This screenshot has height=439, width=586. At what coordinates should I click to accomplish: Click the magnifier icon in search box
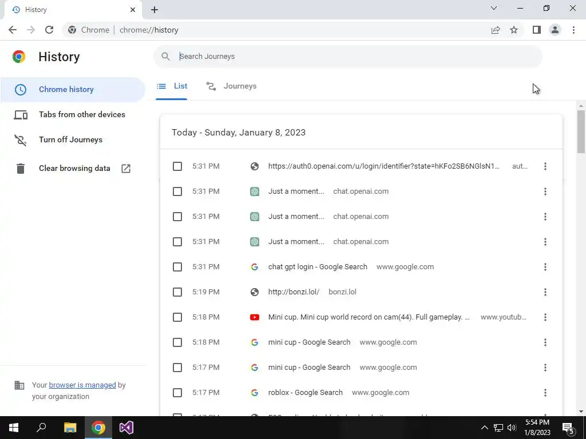click(165, 57)
